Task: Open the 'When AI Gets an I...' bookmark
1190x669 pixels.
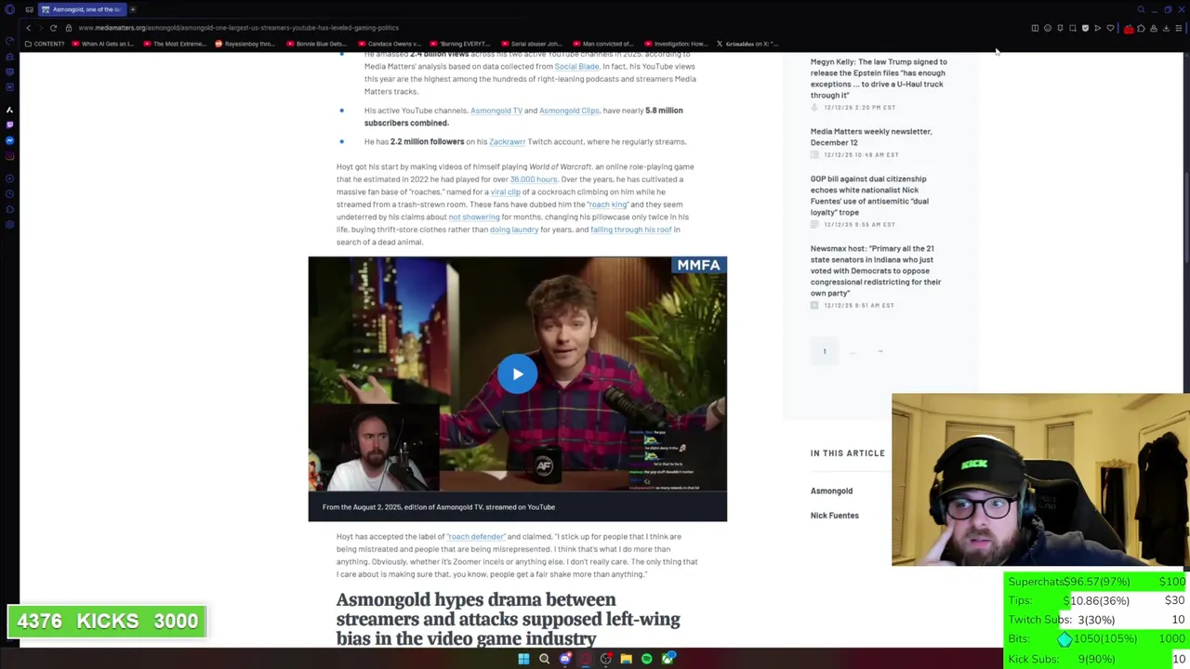Action: point(104,44)
